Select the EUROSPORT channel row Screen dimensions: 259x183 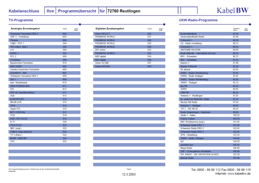click(44, 99)
